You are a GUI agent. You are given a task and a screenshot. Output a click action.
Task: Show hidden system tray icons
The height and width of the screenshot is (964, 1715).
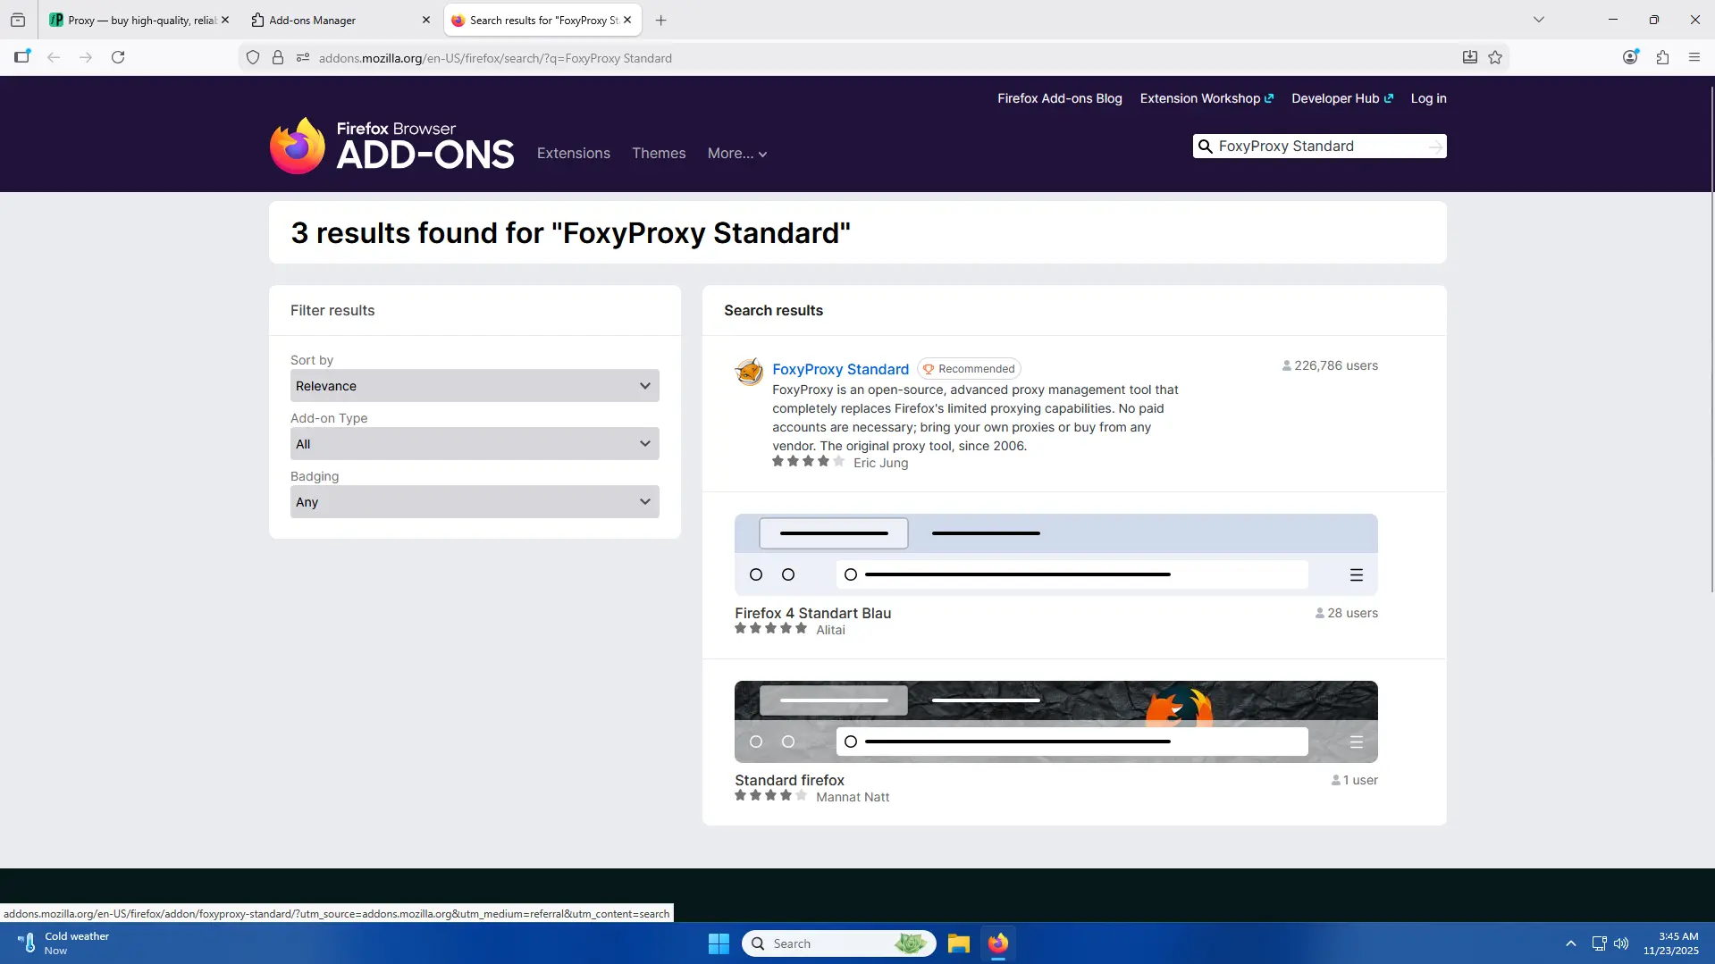click(1570, 943)
